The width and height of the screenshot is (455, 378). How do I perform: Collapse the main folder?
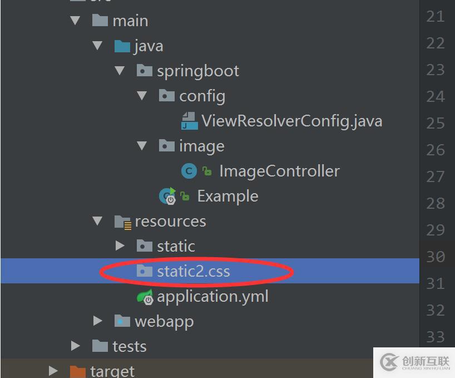76,21
